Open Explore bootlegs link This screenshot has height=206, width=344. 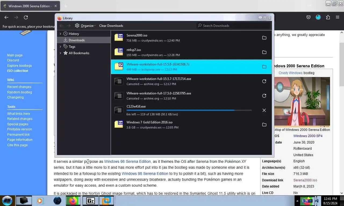coord(19,66)
